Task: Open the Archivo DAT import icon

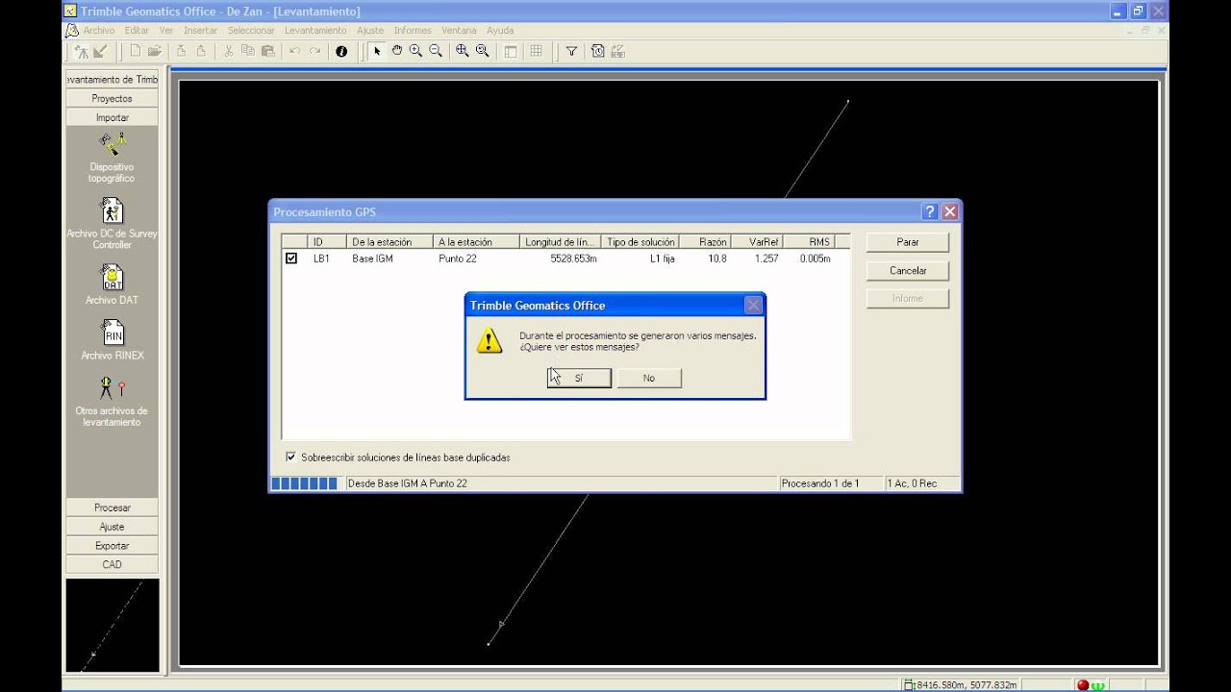Action: pos(113,278)
